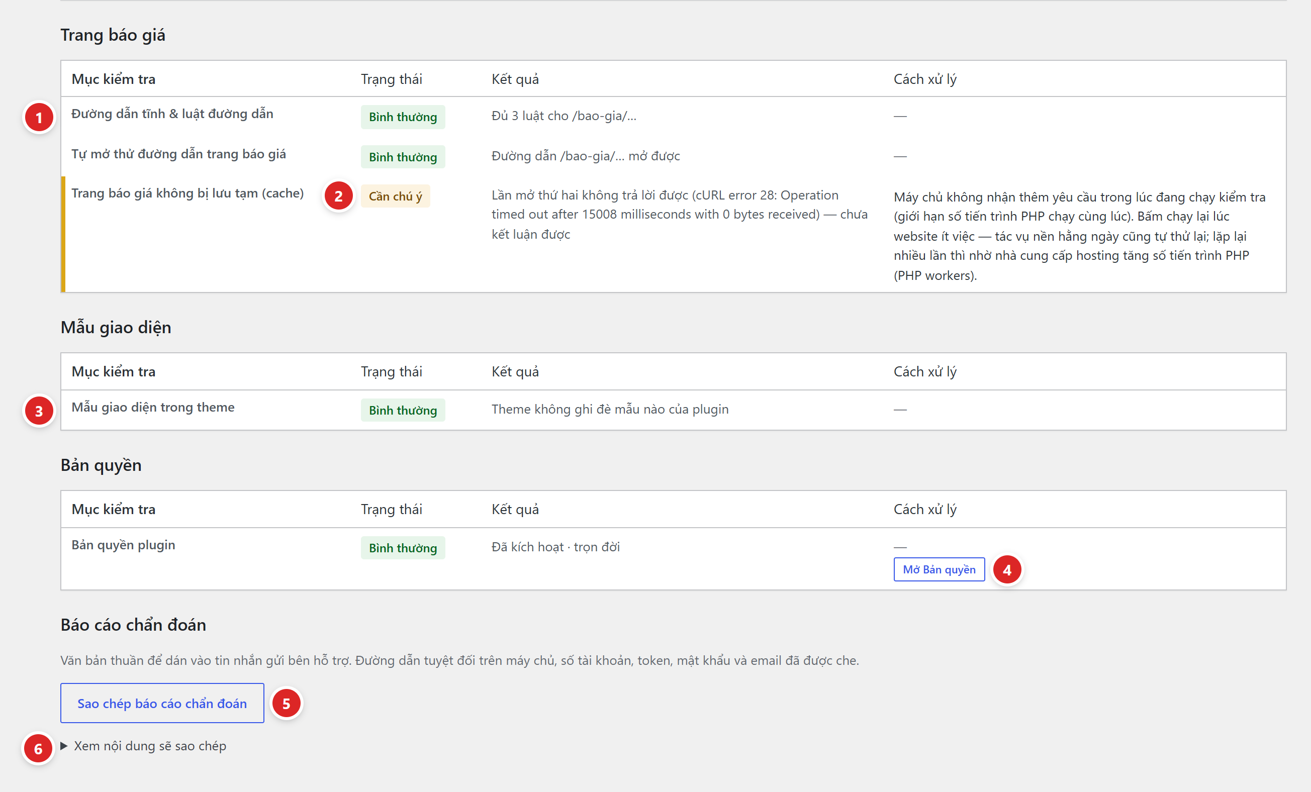Click result 'Đã kích hoạt · trọn đời'

click(x=556, y=547)
